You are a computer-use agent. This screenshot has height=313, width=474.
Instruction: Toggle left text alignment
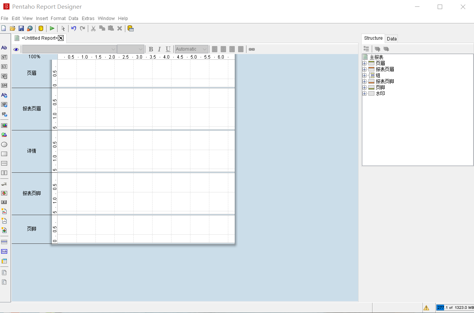tap(215, 49)
